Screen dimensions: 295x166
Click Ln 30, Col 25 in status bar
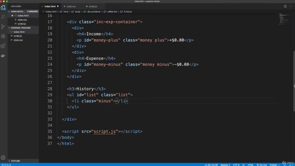[x=211, y=165]
